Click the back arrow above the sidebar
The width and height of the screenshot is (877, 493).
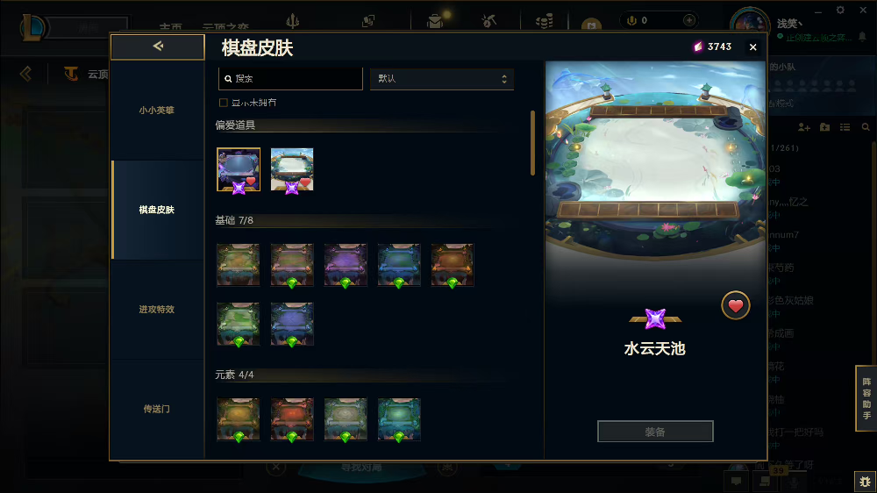click(158, 46)
